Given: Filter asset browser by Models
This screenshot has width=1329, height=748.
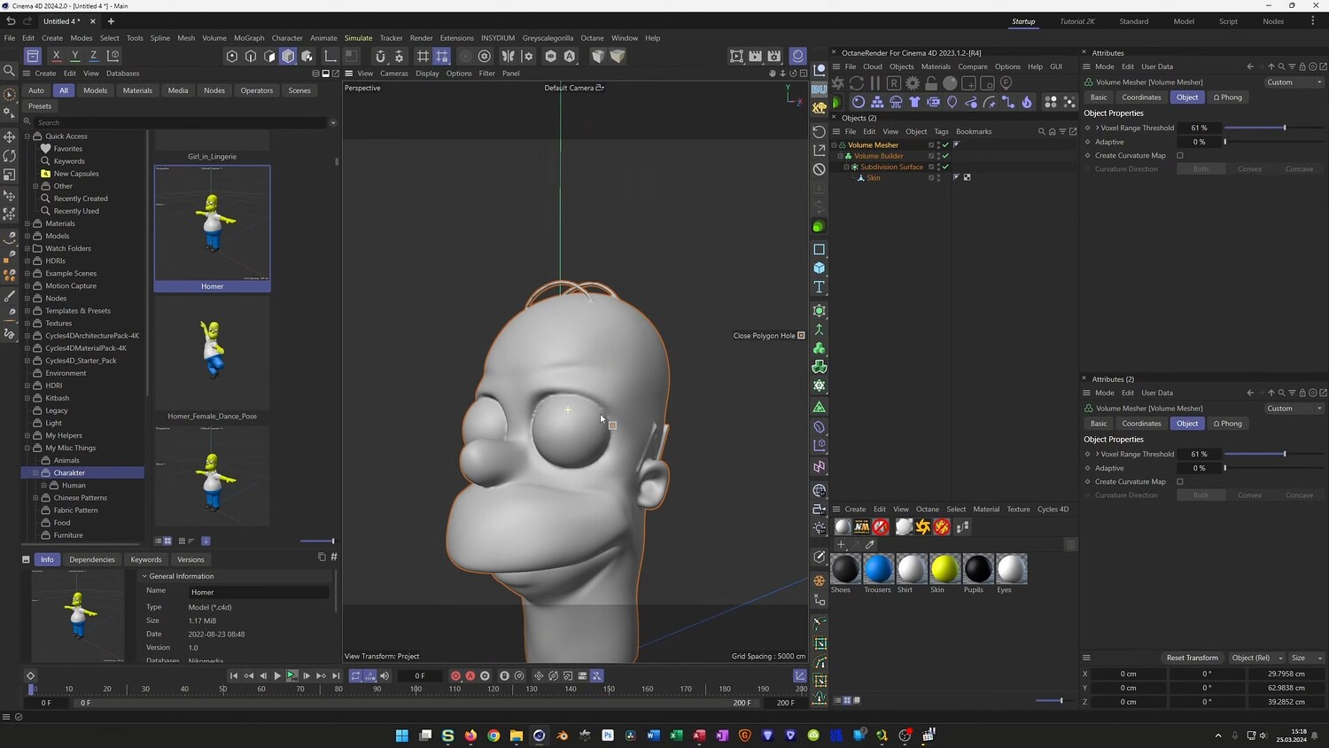Looking at the screenshot, I should tap(95, 90).
